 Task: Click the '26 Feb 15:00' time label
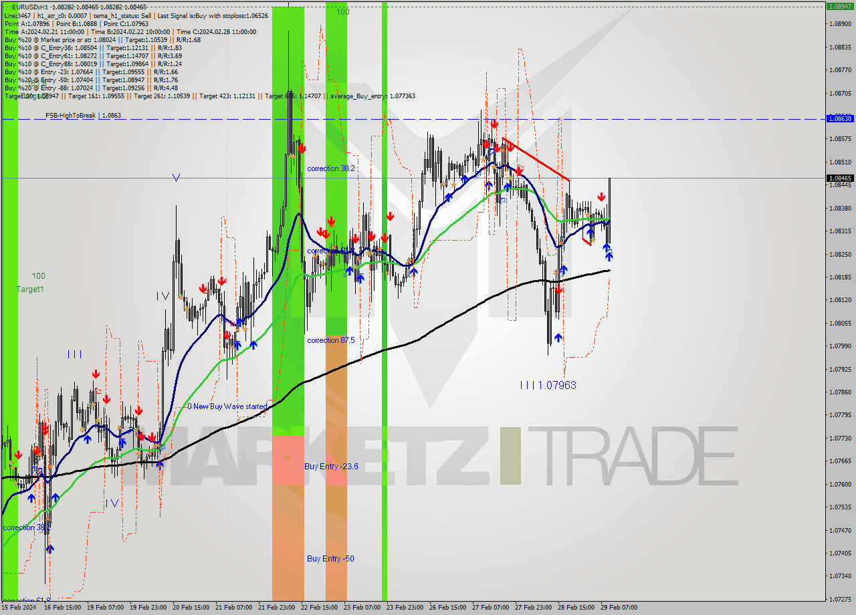coord(447,608)
